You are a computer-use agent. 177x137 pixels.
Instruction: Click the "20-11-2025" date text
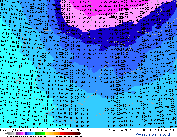[x=120, y=130]
